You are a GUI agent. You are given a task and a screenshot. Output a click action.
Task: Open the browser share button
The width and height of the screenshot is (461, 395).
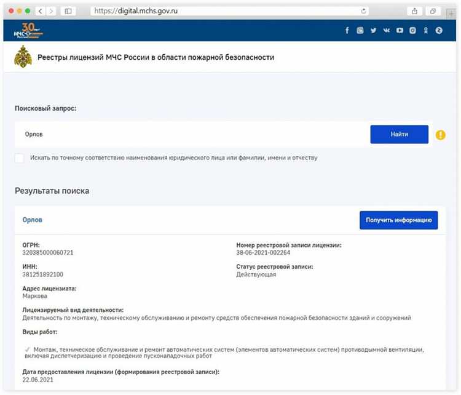click(415, 11)
